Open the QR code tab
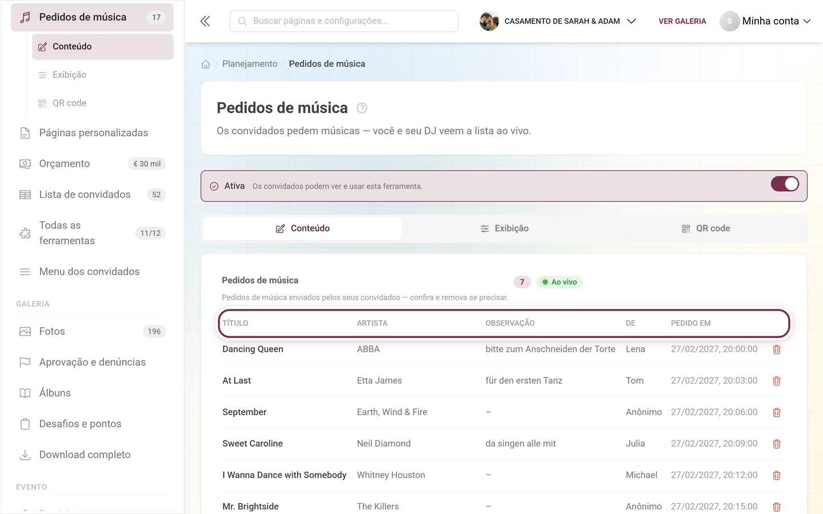This screenshot has height=514, width=823. (x=706, y=228)
